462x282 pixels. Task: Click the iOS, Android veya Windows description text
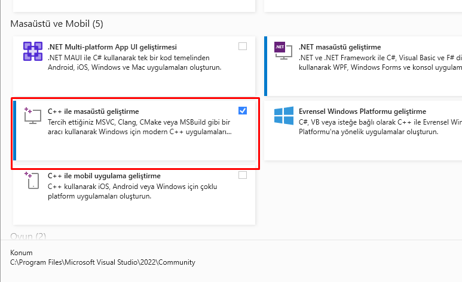133,191
